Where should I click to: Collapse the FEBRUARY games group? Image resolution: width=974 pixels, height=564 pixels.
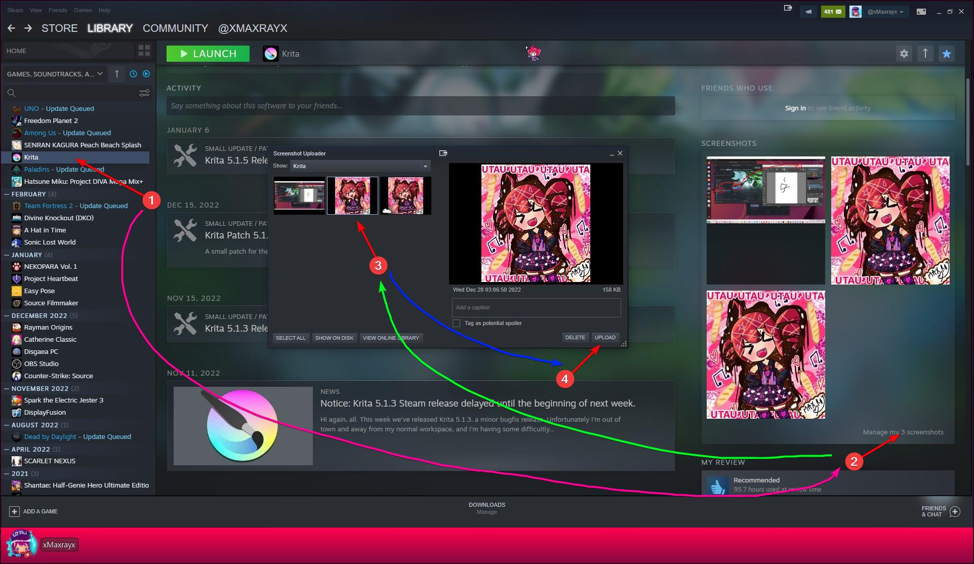tap(7, 194)
